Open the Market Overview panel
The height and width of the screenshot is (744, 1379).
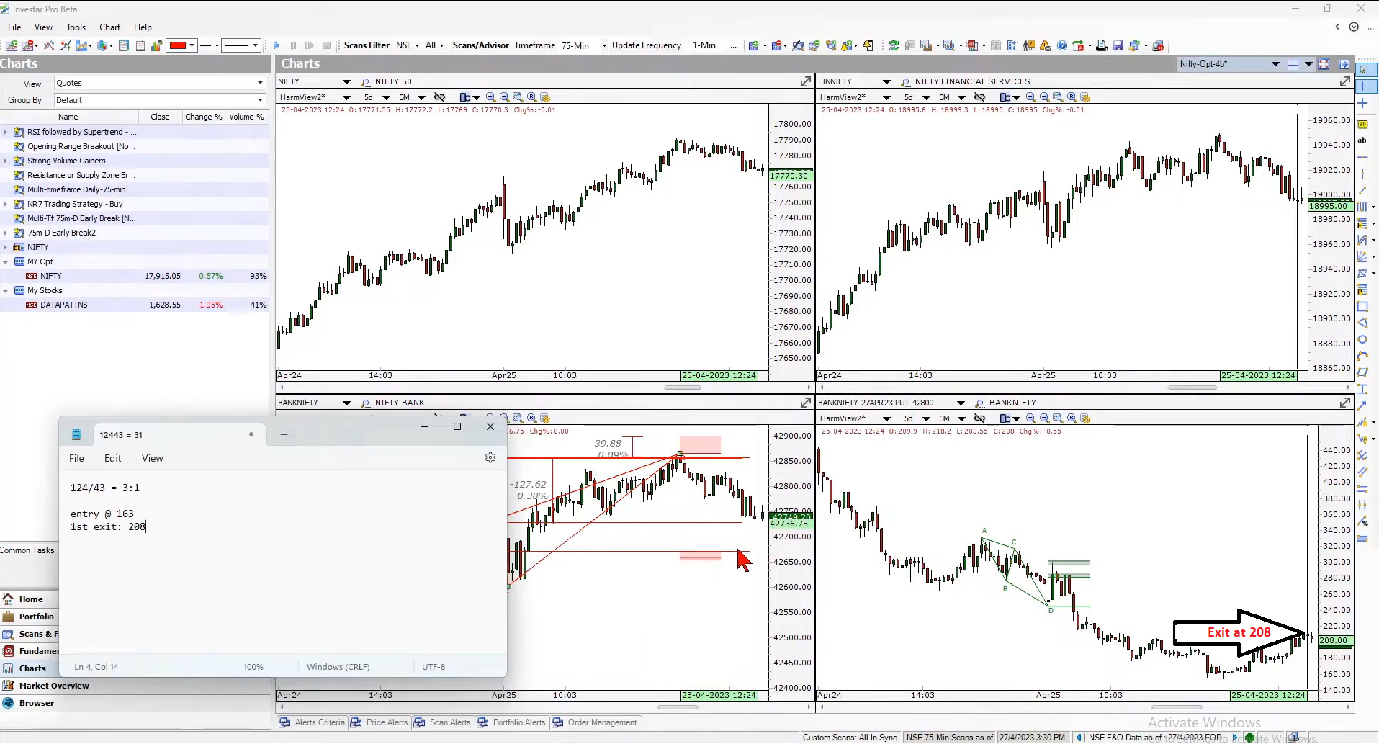click(x=53, y=685)
